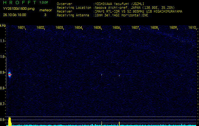Viewport: 199px width, 126px height.
Task: Click the large yellow peak in power graph
Action: click(x=10, y=121)
